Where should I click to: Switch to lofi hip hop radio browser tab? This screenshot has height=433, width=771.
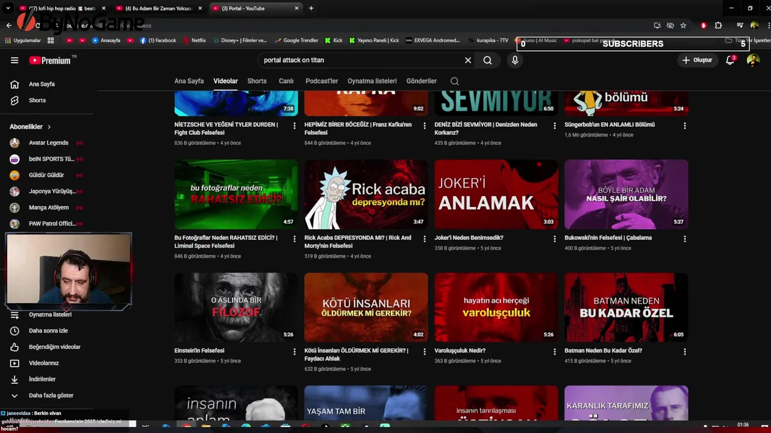(62, 8)
